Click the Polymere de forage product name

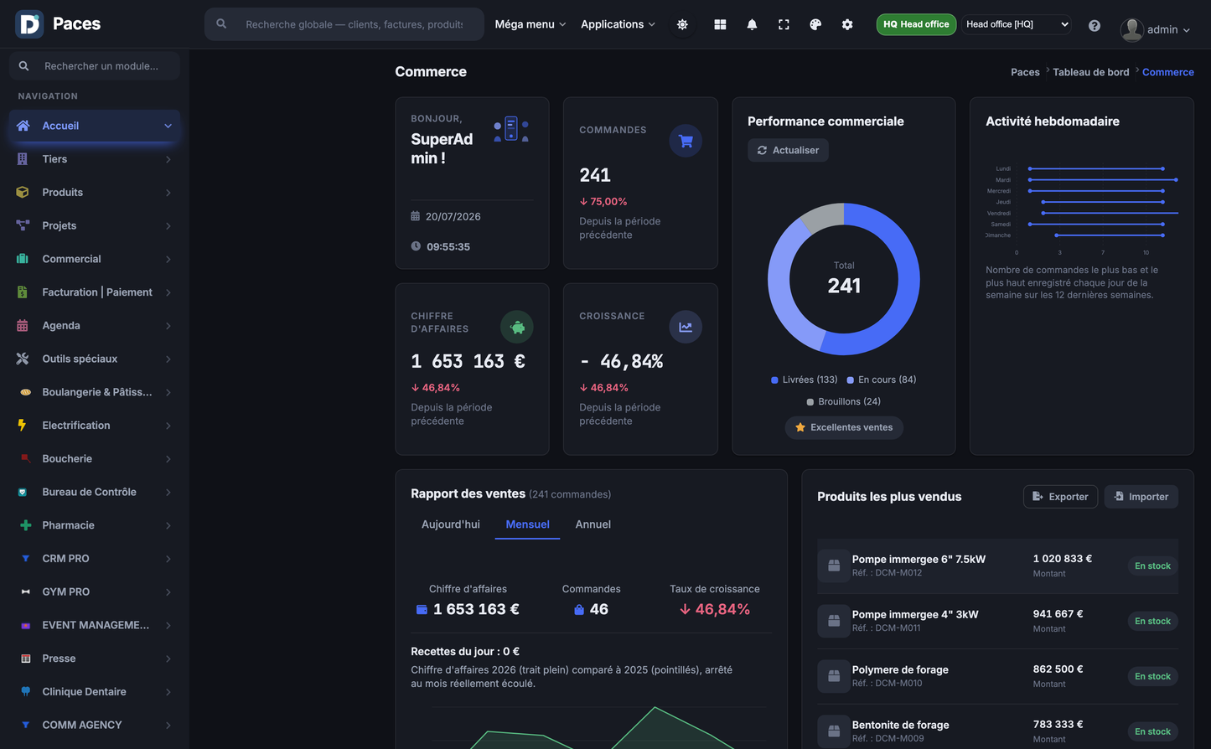point(900,669)
